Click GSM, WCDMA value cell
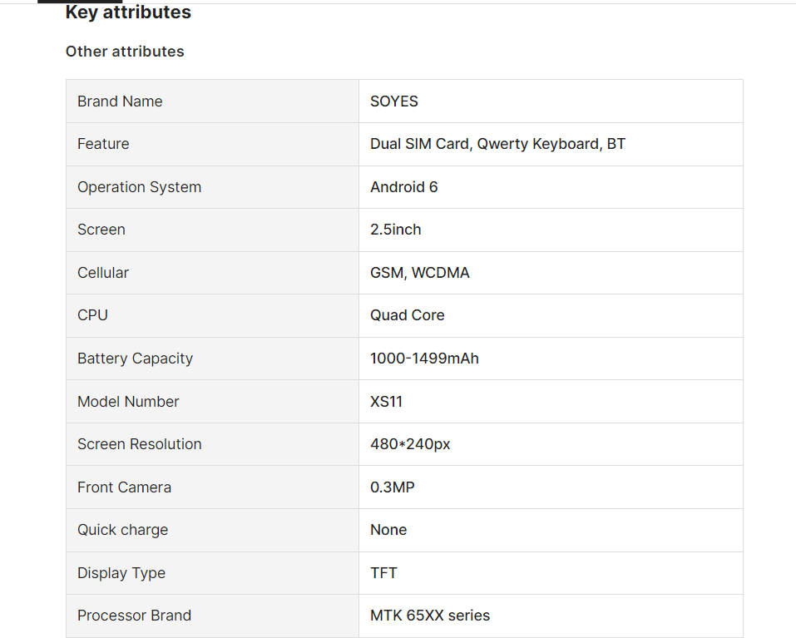Viewport: 796px width, 638px height. (x=419, y=273)
